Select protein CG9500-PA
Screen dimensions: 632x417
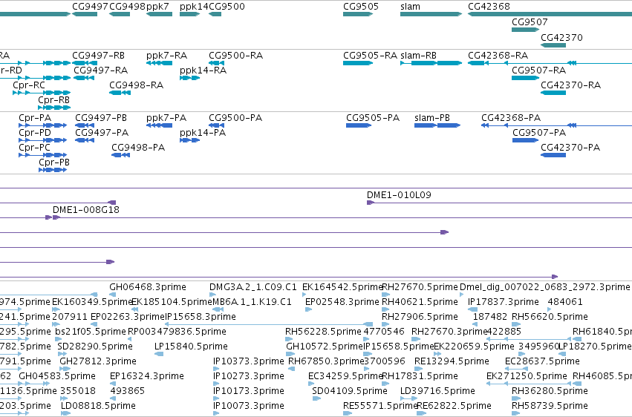tap(235, 118)
